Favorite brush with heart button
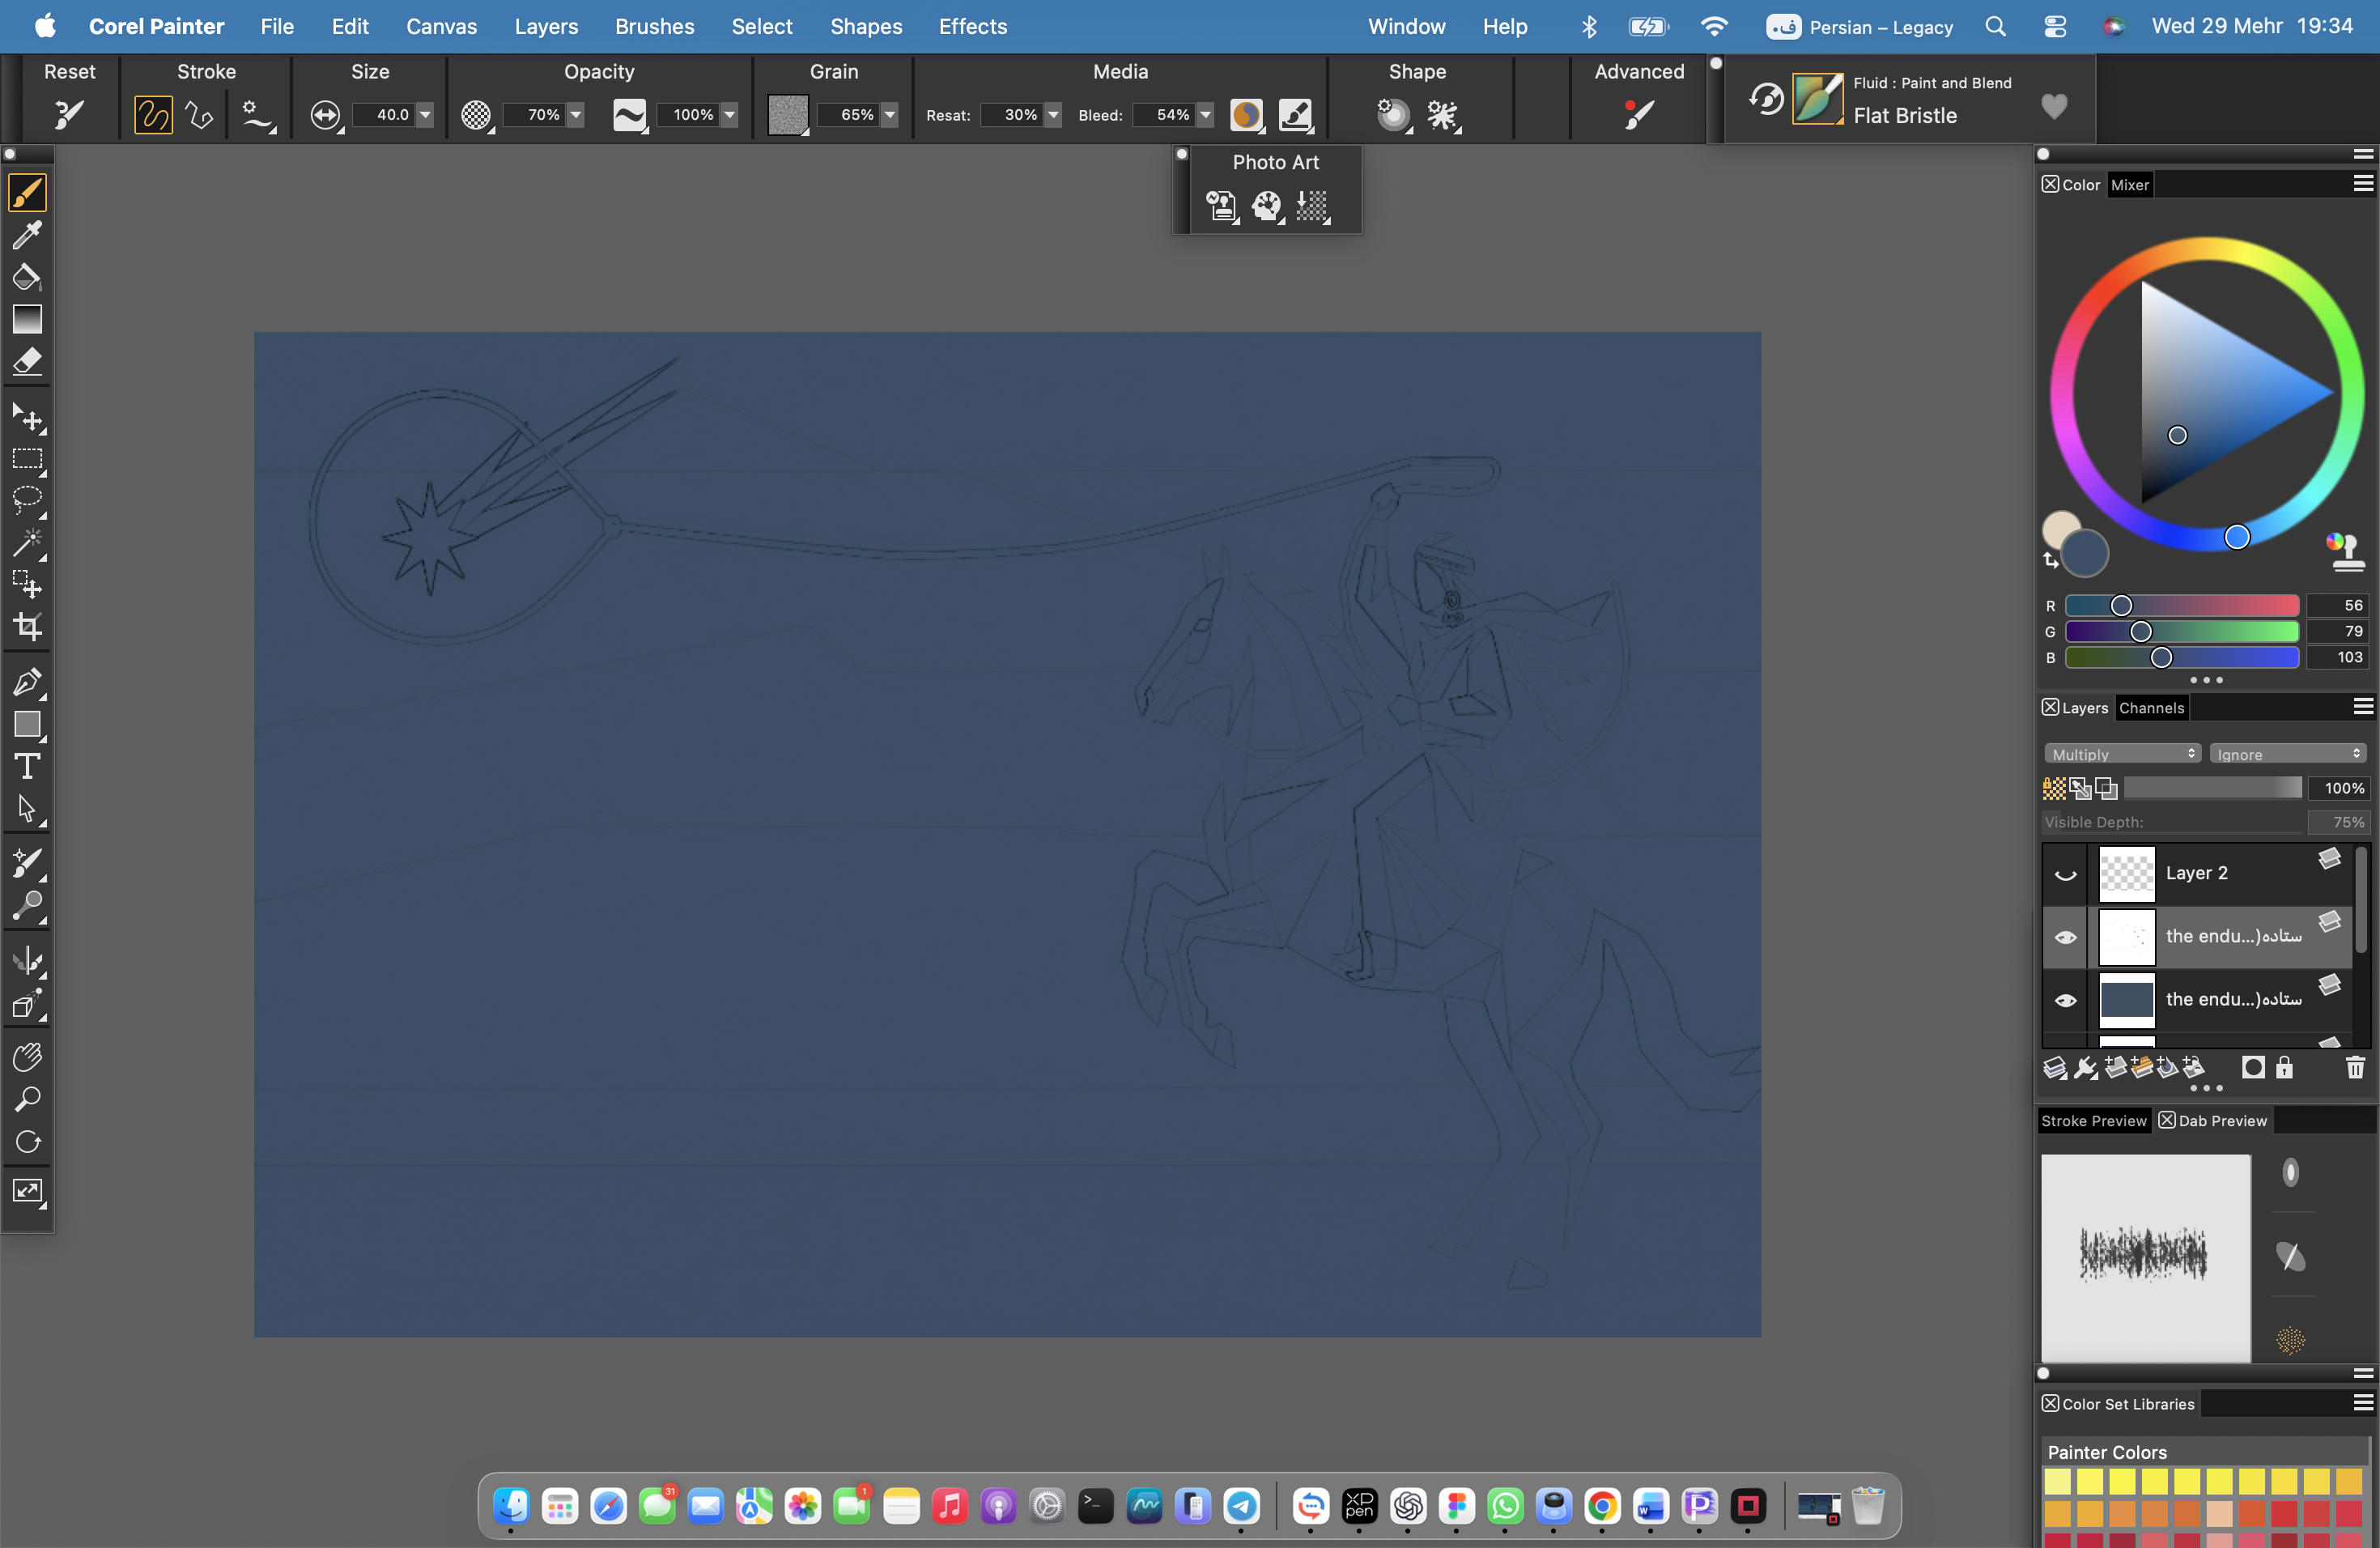This screenshot has height=1548, width=2380. click(2053, 105)
